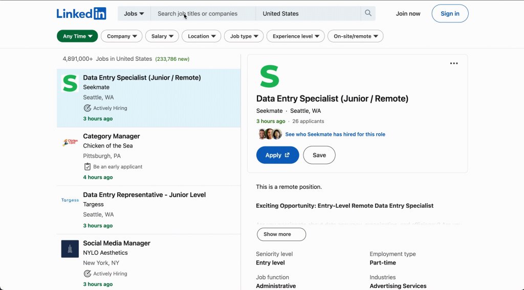Image resolution: width=524 pixels, height=290 pixels.
Task: Click '(233,786 new)' jobs count
Action: tap(172, 59)
